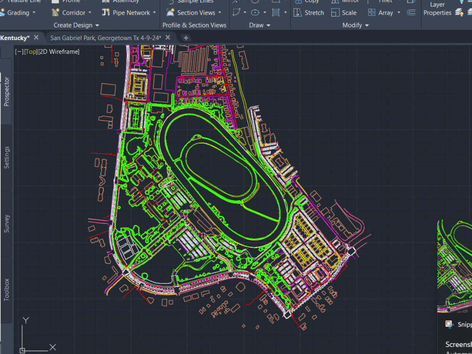Image resolution: width=472 pixels, height=354 pixels.
Task: Open the Array dropdown arrow
Action: click(399, 13)
